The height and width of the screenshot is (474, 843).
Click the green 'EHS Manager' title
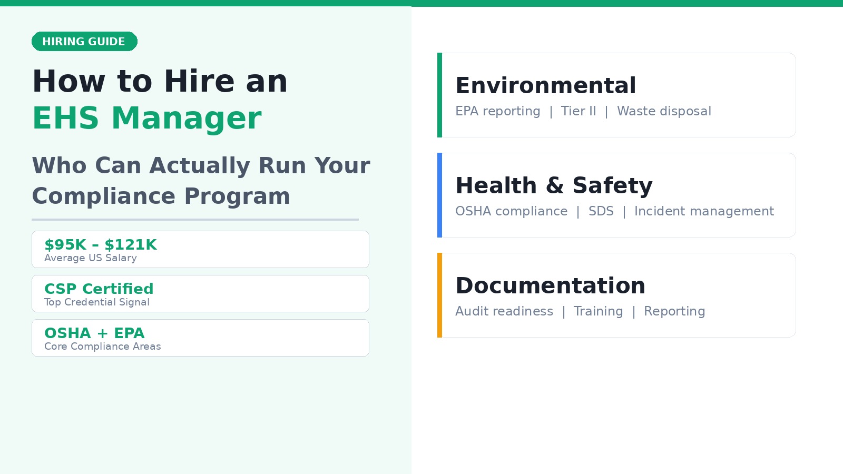(x=147, y=118)
